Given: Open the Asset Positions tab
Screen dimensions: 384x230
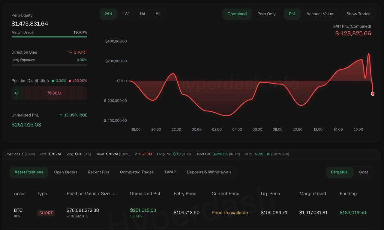Looking at the screenshot, I should pos(29,172).
